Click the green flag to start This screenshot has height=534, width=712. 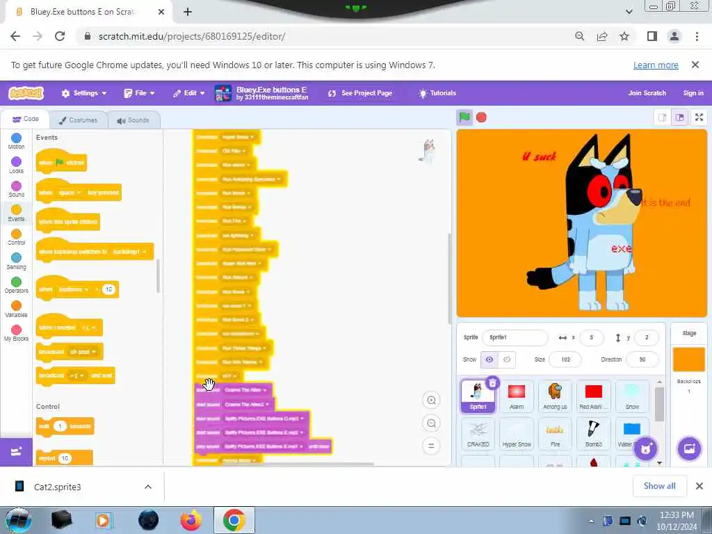tap(464, 117)
